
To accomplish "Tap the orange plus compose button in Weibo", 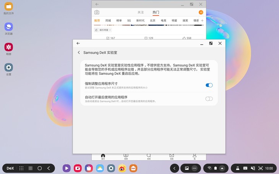I will pos(201,12).
